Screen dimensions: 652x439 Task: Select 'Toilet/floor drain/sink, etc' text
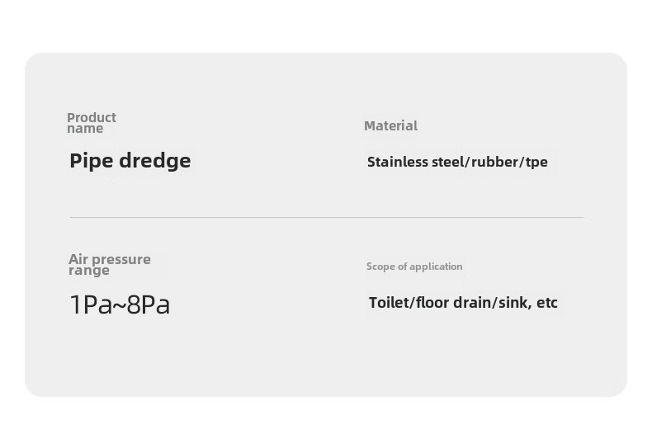click(463, 303)
